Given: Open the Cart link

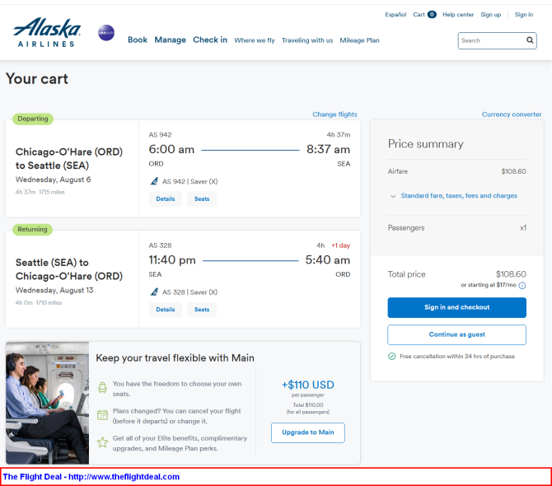Looking at the screenshot, I should [x=419, y=15].
